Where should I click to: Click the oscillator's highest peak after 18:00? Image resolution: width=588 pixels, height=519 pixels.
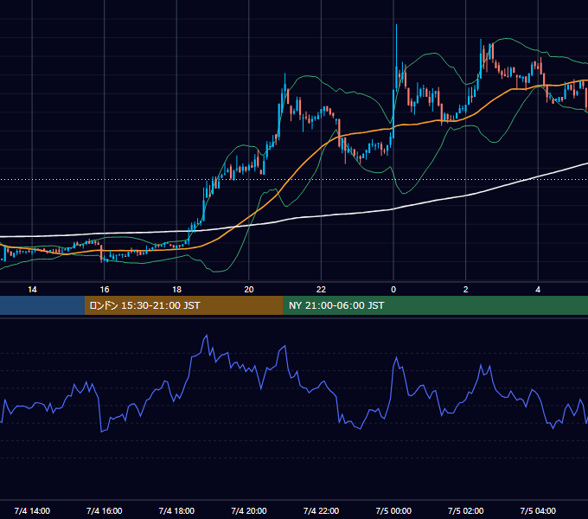(206, 336)
